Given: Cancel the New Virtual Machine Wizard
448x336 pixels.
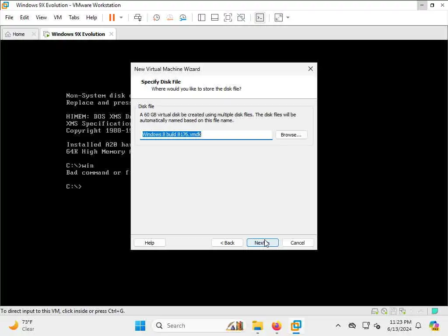Looking at the screenshot, I should [297, 242].
